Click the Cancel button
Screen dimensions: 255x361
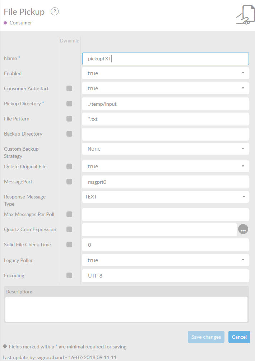coord(239,337)
